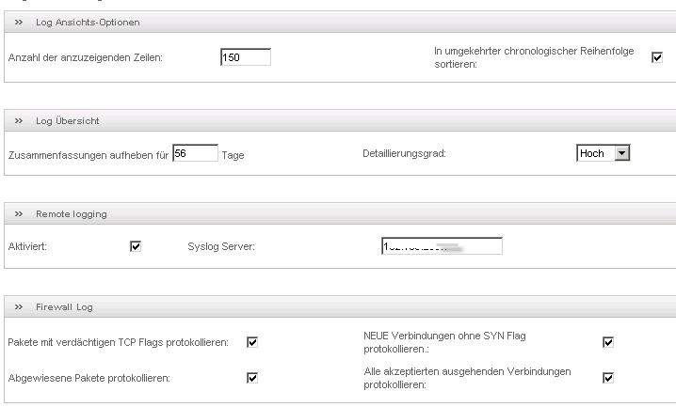Screen dimensions: 676x407
Task: Click the chevron icon beside Remote logging
Action: pyautogui.click(x=19, y=213)
